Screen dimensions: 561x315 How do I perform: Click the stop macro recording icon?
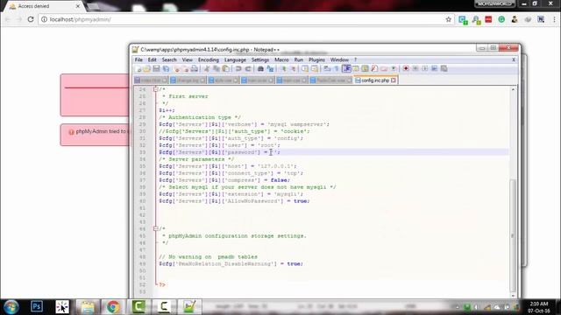tap(415, 68)
